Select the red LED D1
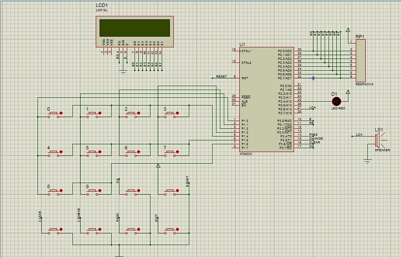The height and width of the screenshot is (258, 401). (336, 101)
